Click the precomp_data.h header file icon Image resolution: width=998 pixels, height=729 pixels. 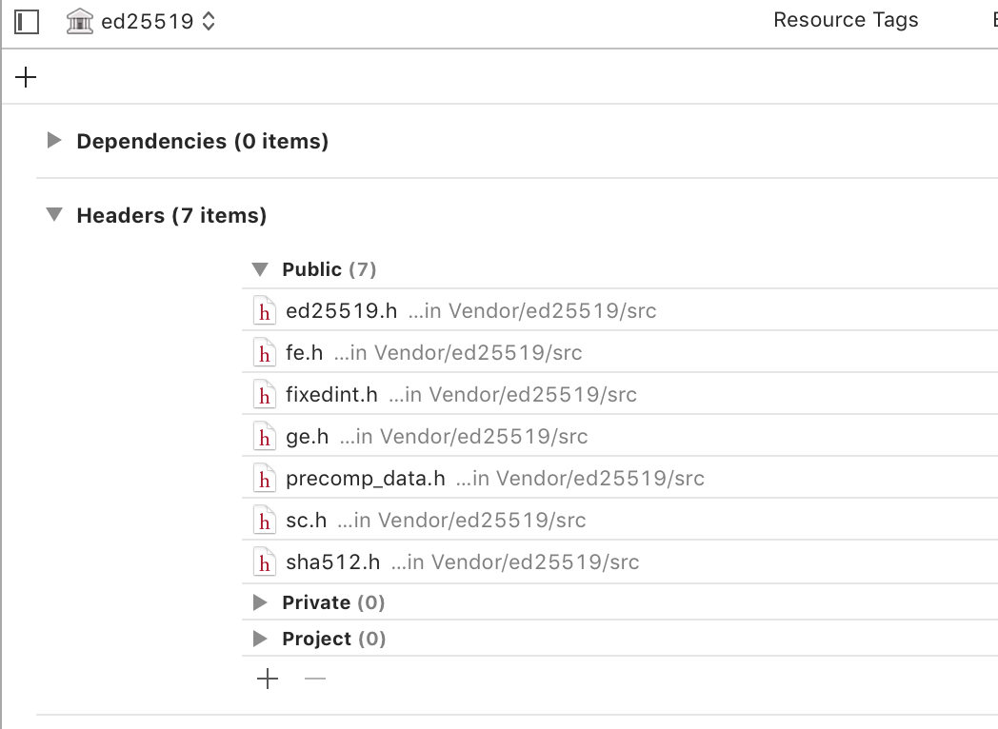coord(266,479)
